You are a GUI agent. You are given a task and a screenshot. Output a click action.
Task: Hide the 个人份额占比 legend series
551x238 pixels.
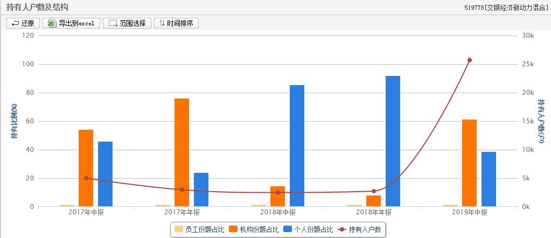[288, 229]
